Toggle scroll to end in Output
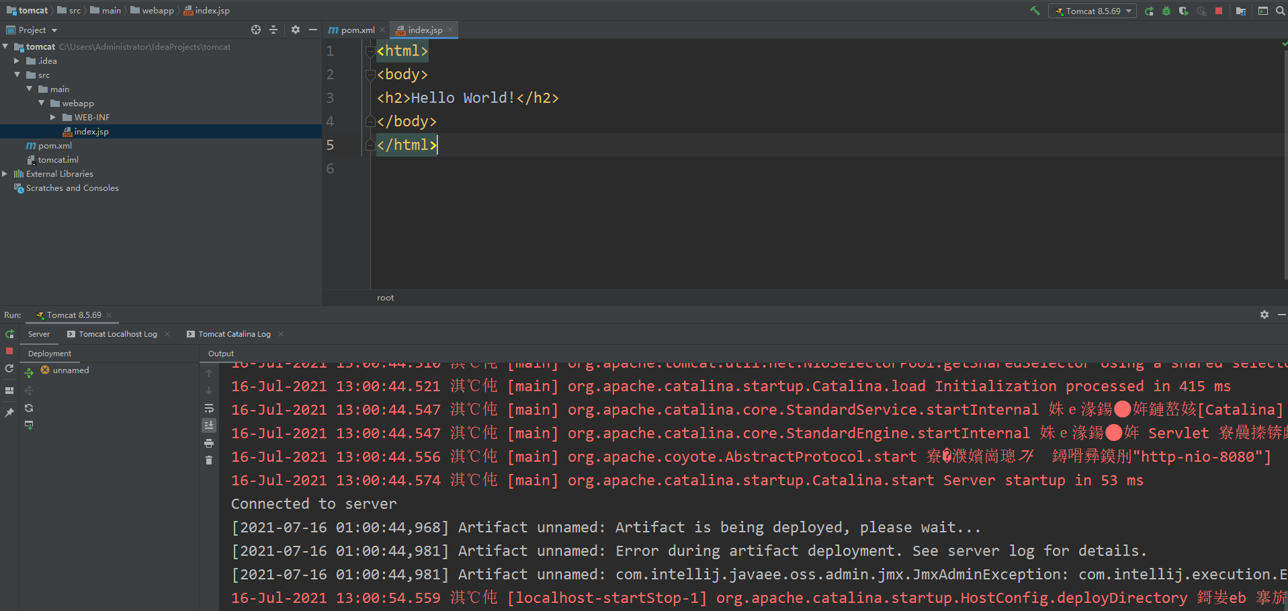Viewport: 1288px width, 611px height. pyautogui.click(x=209, y=425)
